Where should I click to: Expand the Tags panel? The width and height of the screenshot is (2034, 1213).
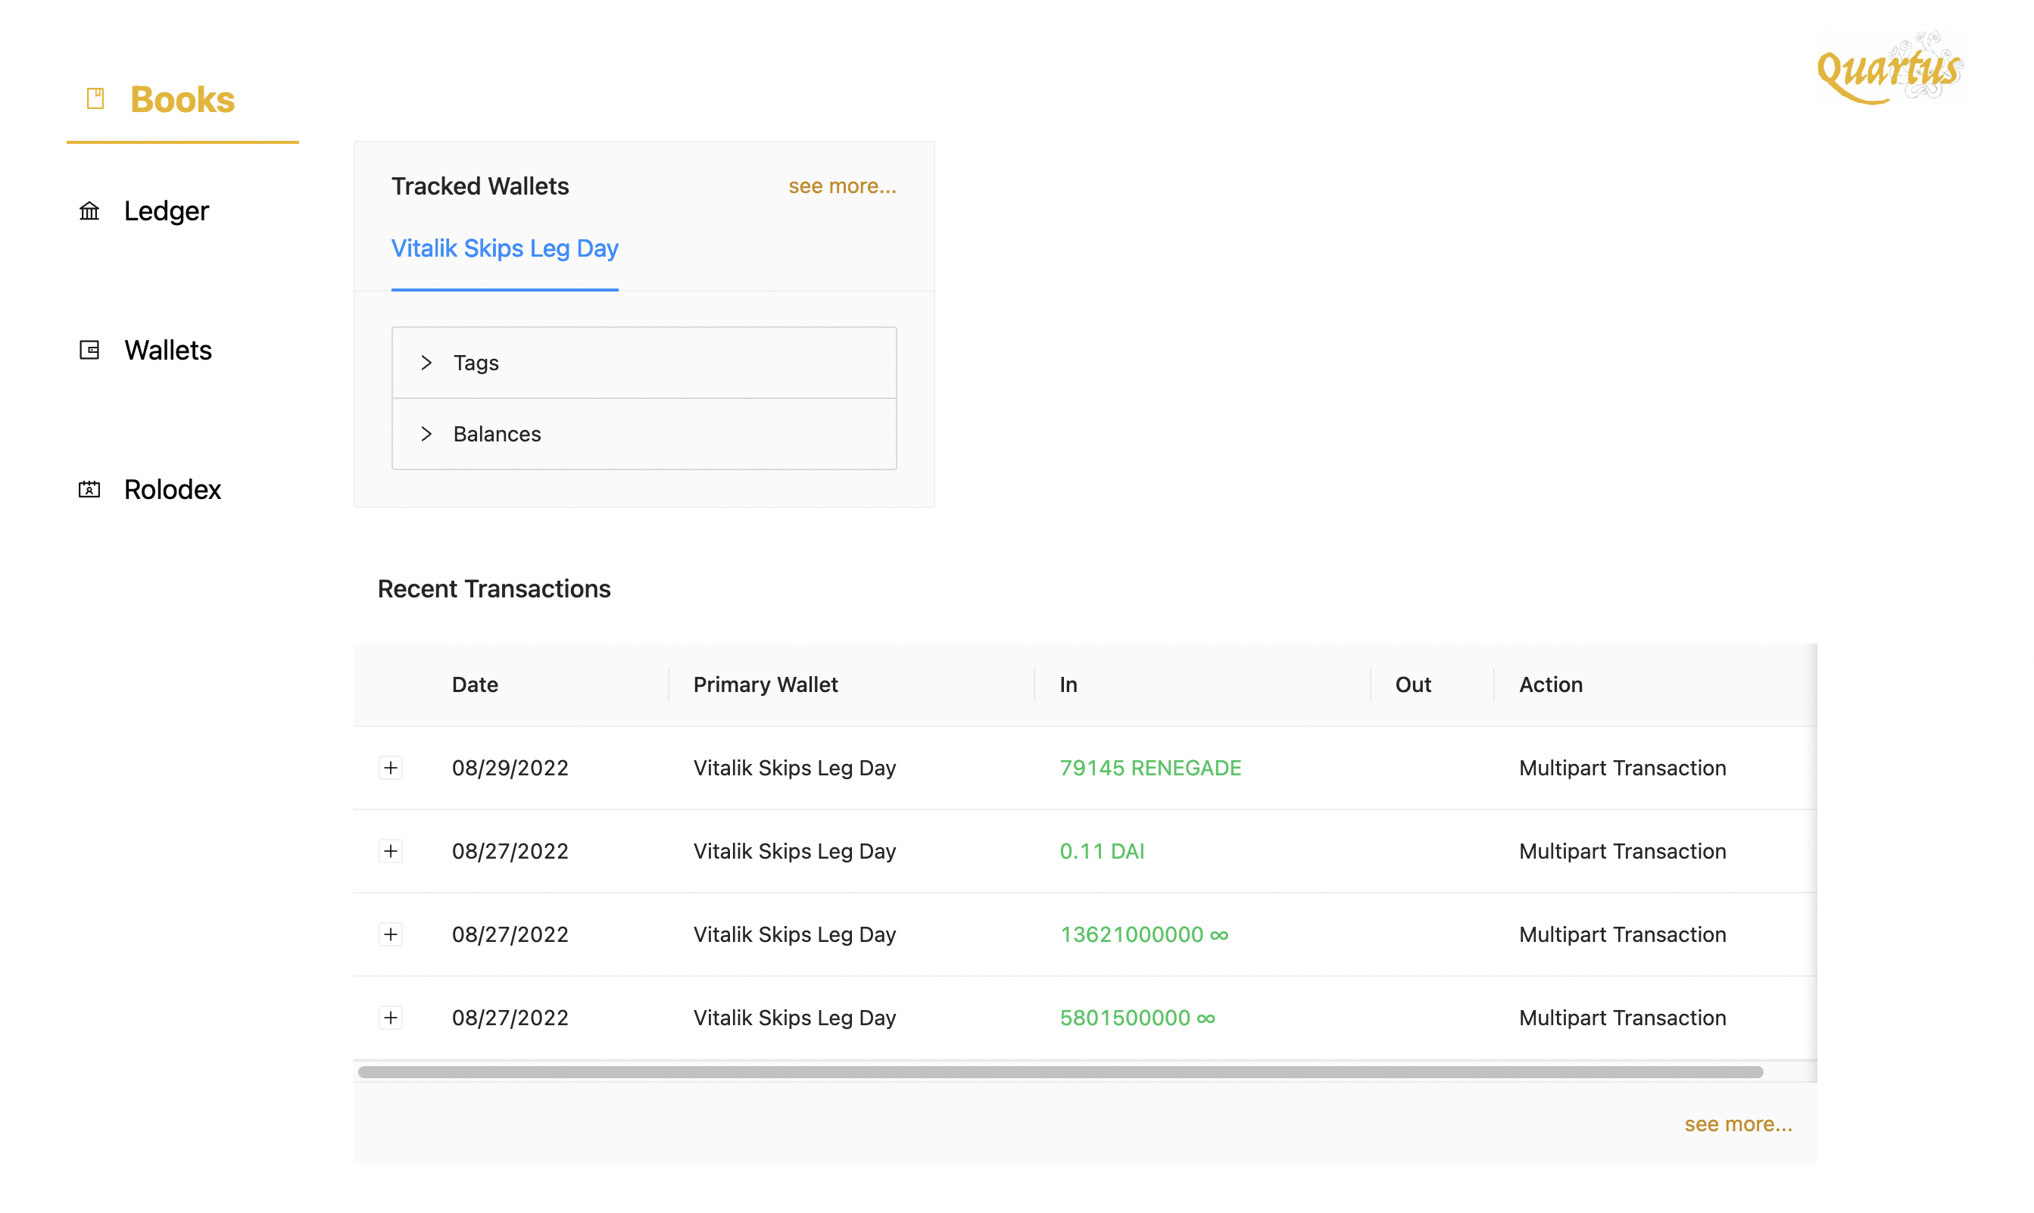[x=644, y=363]
